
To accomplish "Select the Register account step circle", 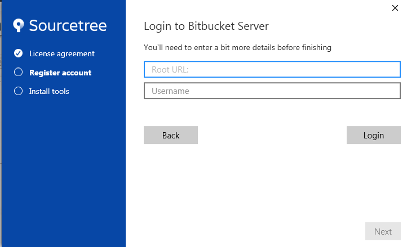I will coord(18,72).
